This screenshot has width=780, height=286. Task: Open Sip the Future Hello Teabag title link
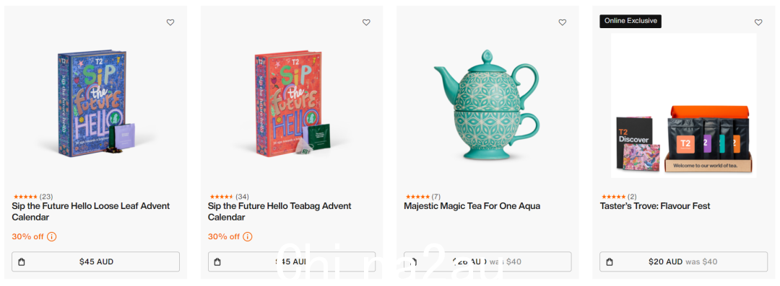[279, 212]
